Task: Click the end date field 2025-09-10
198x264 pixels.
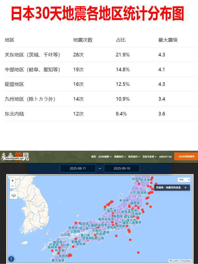Action: coord(122,168)
